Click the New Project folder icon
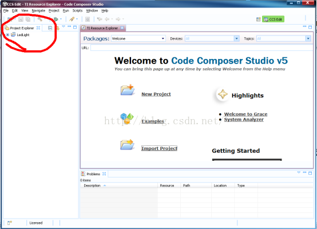317x229 pixels. point(128,90)
